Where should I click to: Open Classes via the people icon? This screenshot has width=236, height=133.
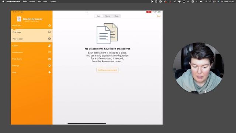[x=49, y=45]
